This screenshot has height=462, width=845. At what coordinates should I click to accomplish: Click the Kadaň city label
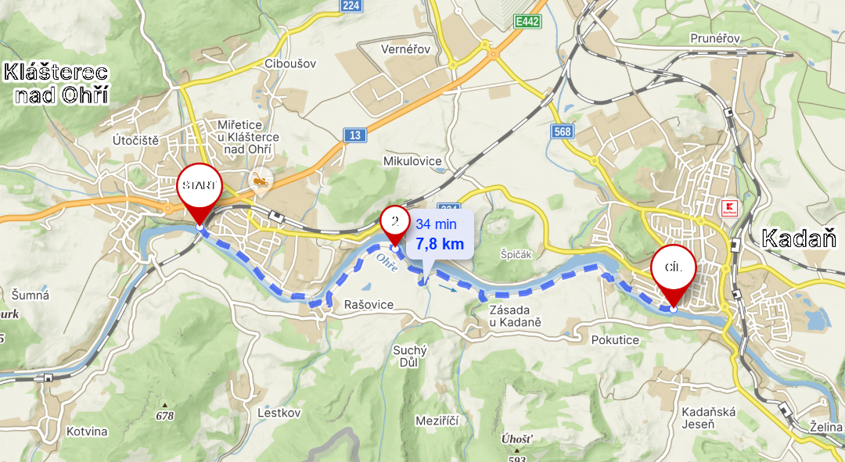(799, 238)
